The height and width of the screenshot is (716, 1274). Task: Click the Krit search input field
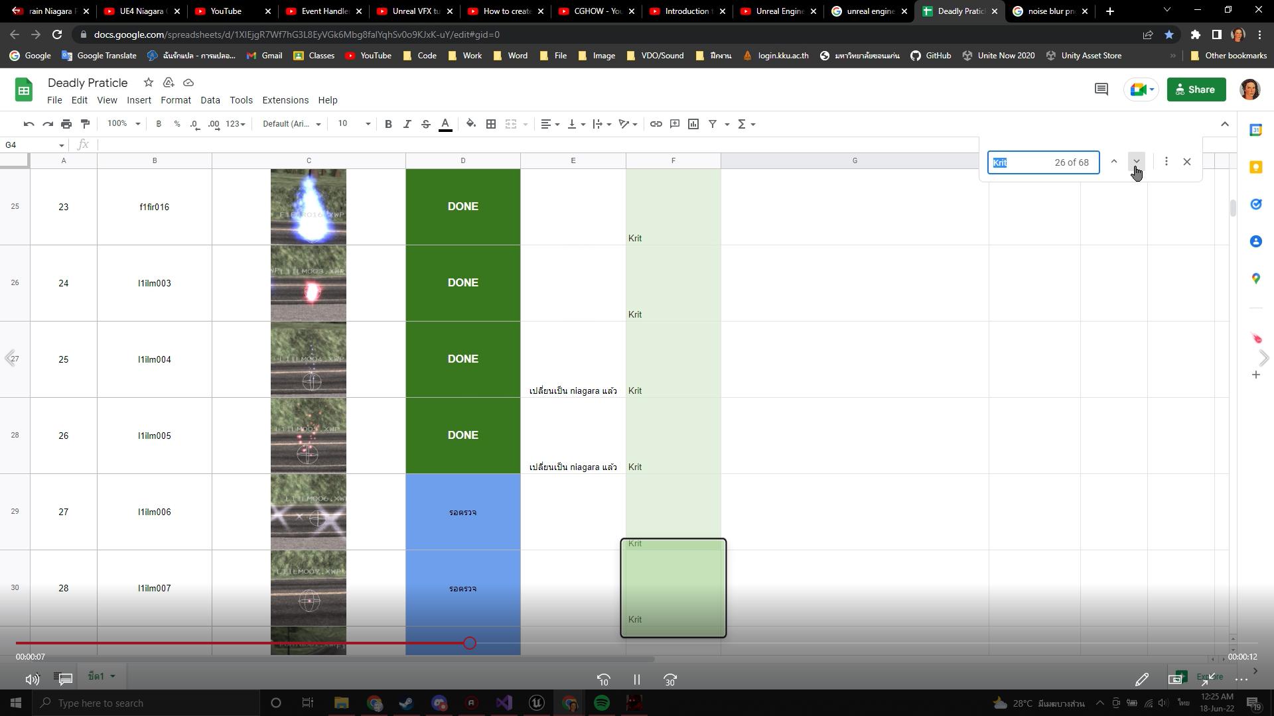coord(1022,162)
